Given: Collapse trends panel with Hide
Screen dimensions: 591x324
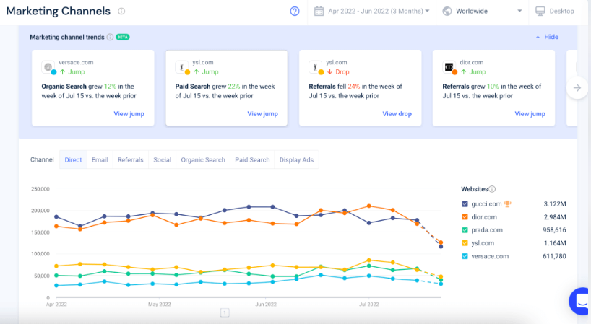Looking at the screenshot, I should point(547,37).
